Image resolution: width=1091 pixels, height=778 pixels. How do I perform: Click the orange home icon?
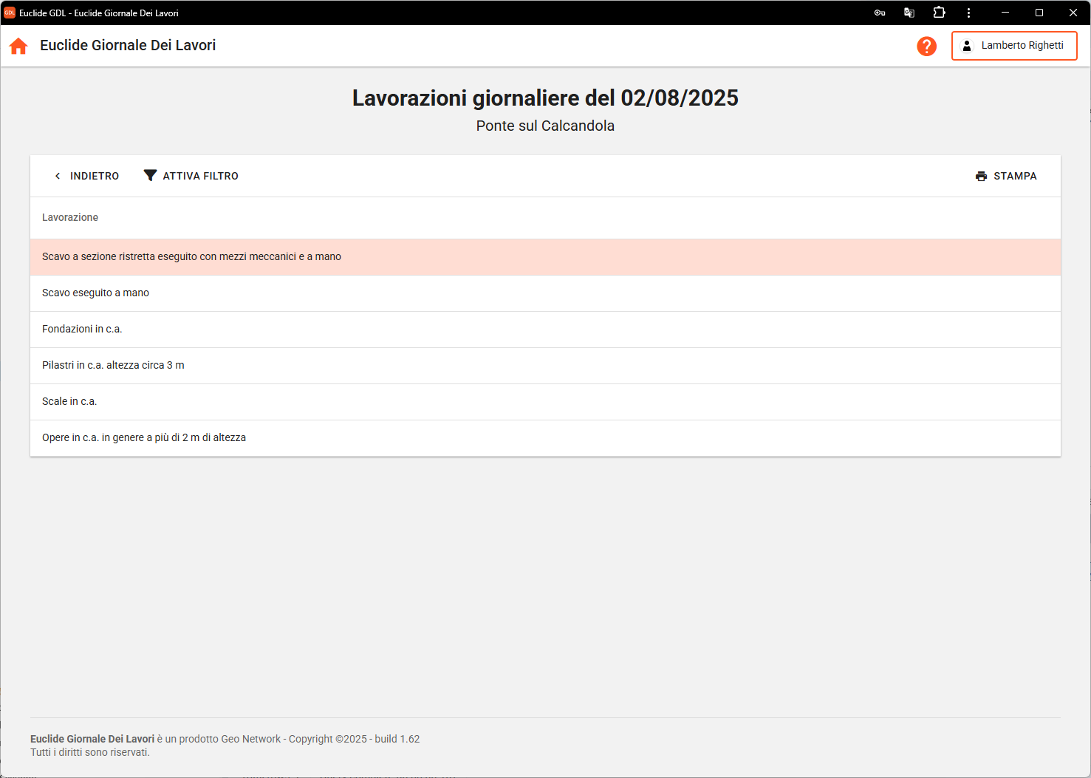click(x=18, y=46)
